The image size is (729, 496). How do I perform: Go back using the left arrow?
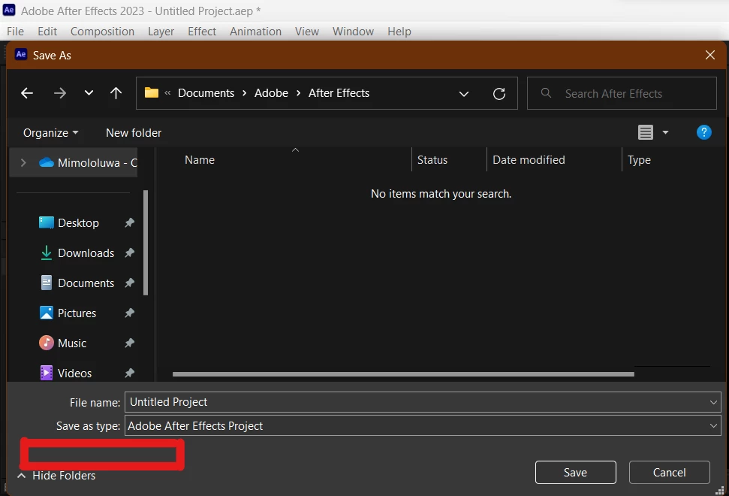tap(27, 93)
